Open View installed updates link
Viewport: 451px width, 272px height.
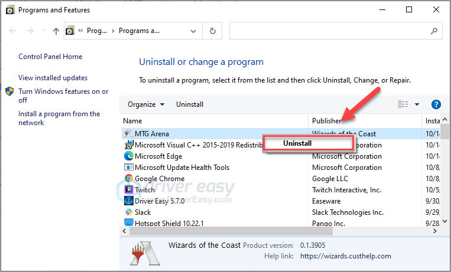coord(53,78)
